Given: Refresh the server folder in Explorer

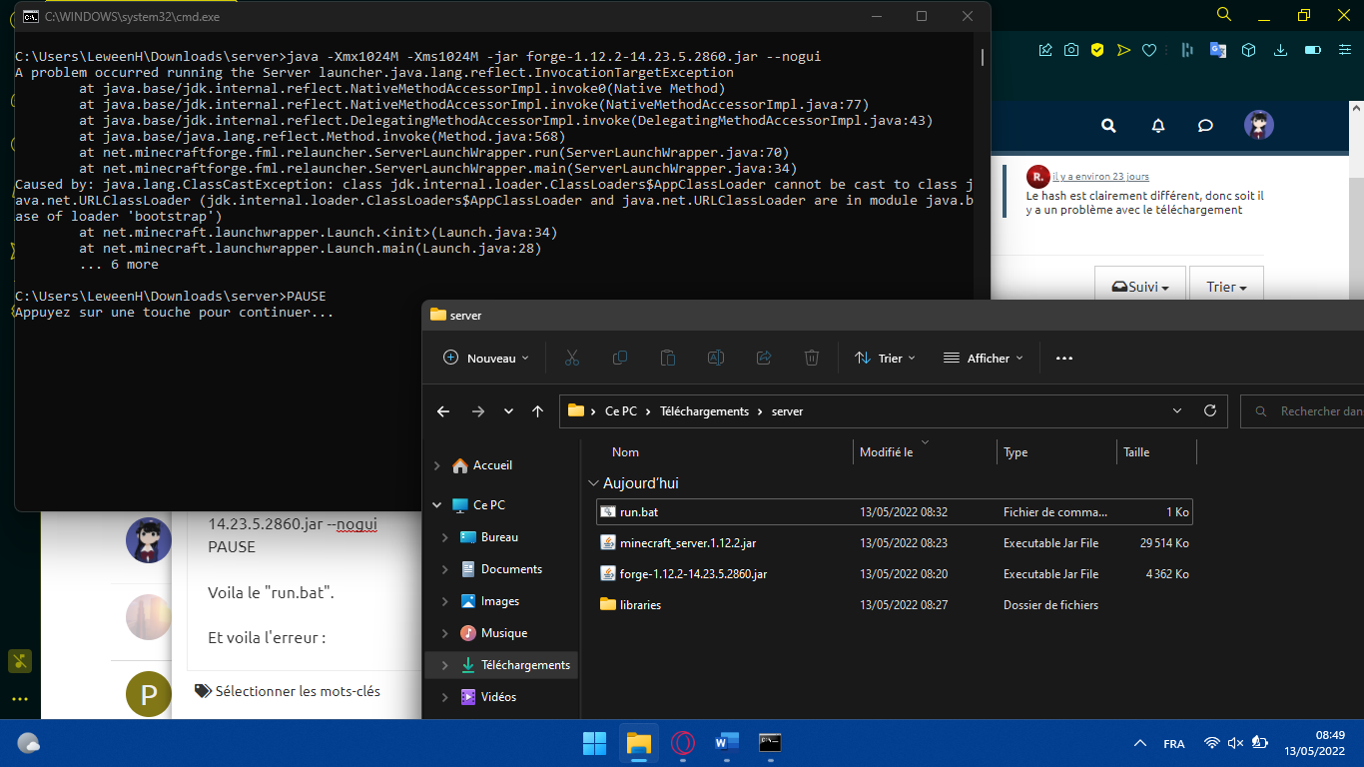Looking at the screenshot, I should pyautogui.click(x=1210, y=410).
